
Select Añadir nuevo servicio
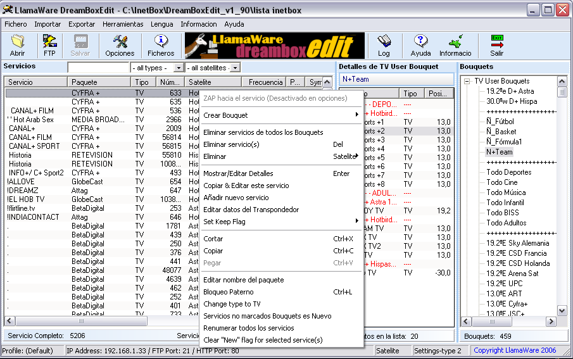[x=282, y=198]
